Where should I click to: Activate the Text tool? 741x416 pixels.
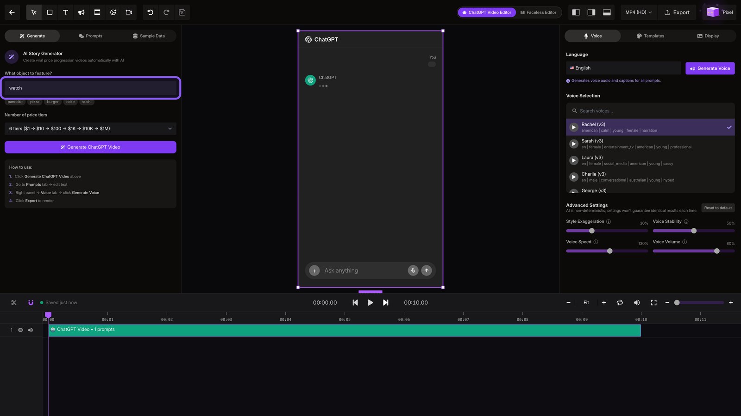65,12
